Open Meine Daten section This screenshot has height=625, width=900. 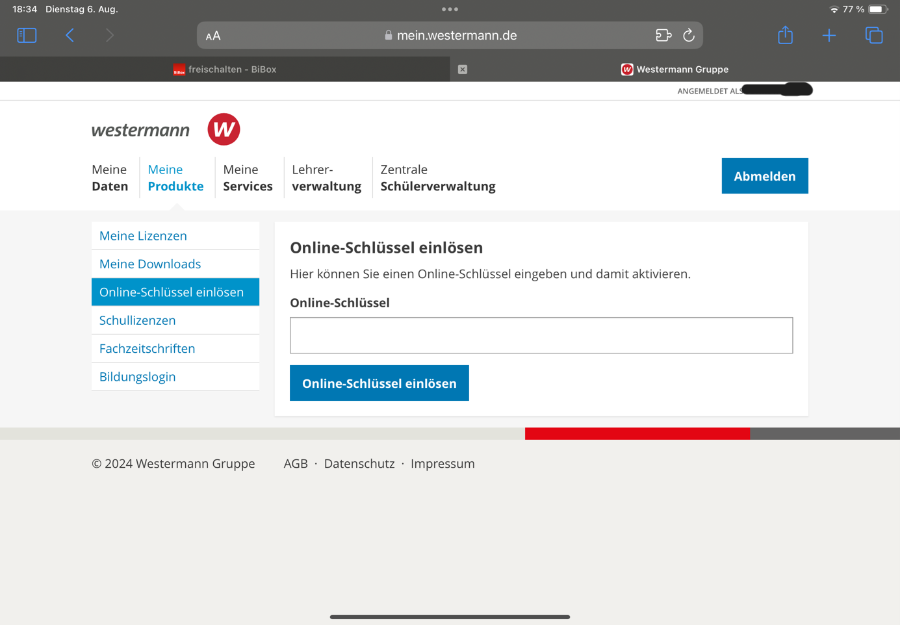pos(110,177)
